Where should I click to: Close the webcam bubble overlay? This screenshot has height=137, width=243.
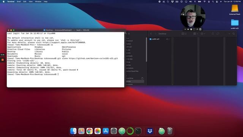pyautogui.click(x=185, y=29)
